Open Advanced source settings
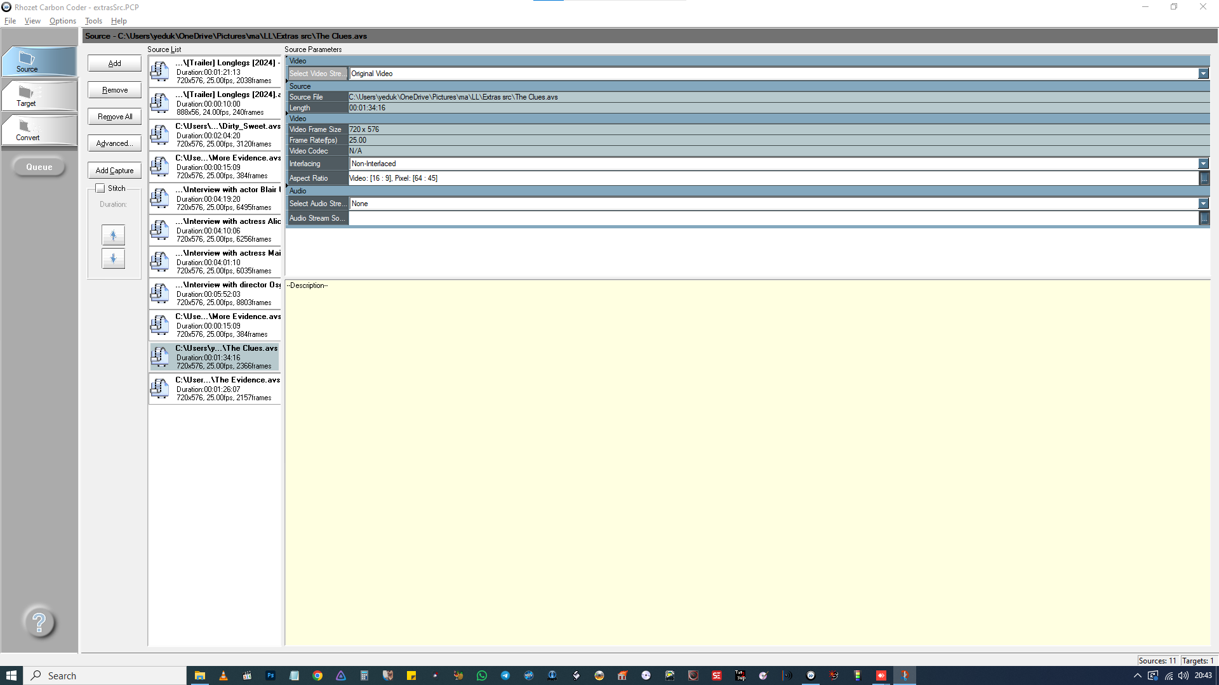 [114, 143]
